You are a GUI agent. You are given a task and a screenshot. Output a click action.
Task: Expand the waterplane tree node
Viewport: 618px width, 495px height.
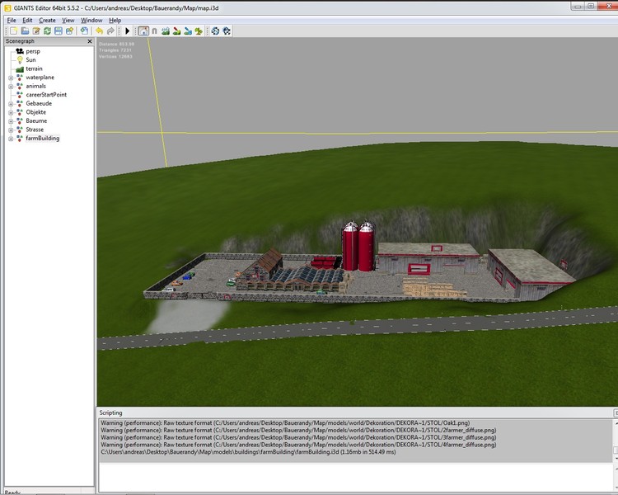click(x=11, y=78)
